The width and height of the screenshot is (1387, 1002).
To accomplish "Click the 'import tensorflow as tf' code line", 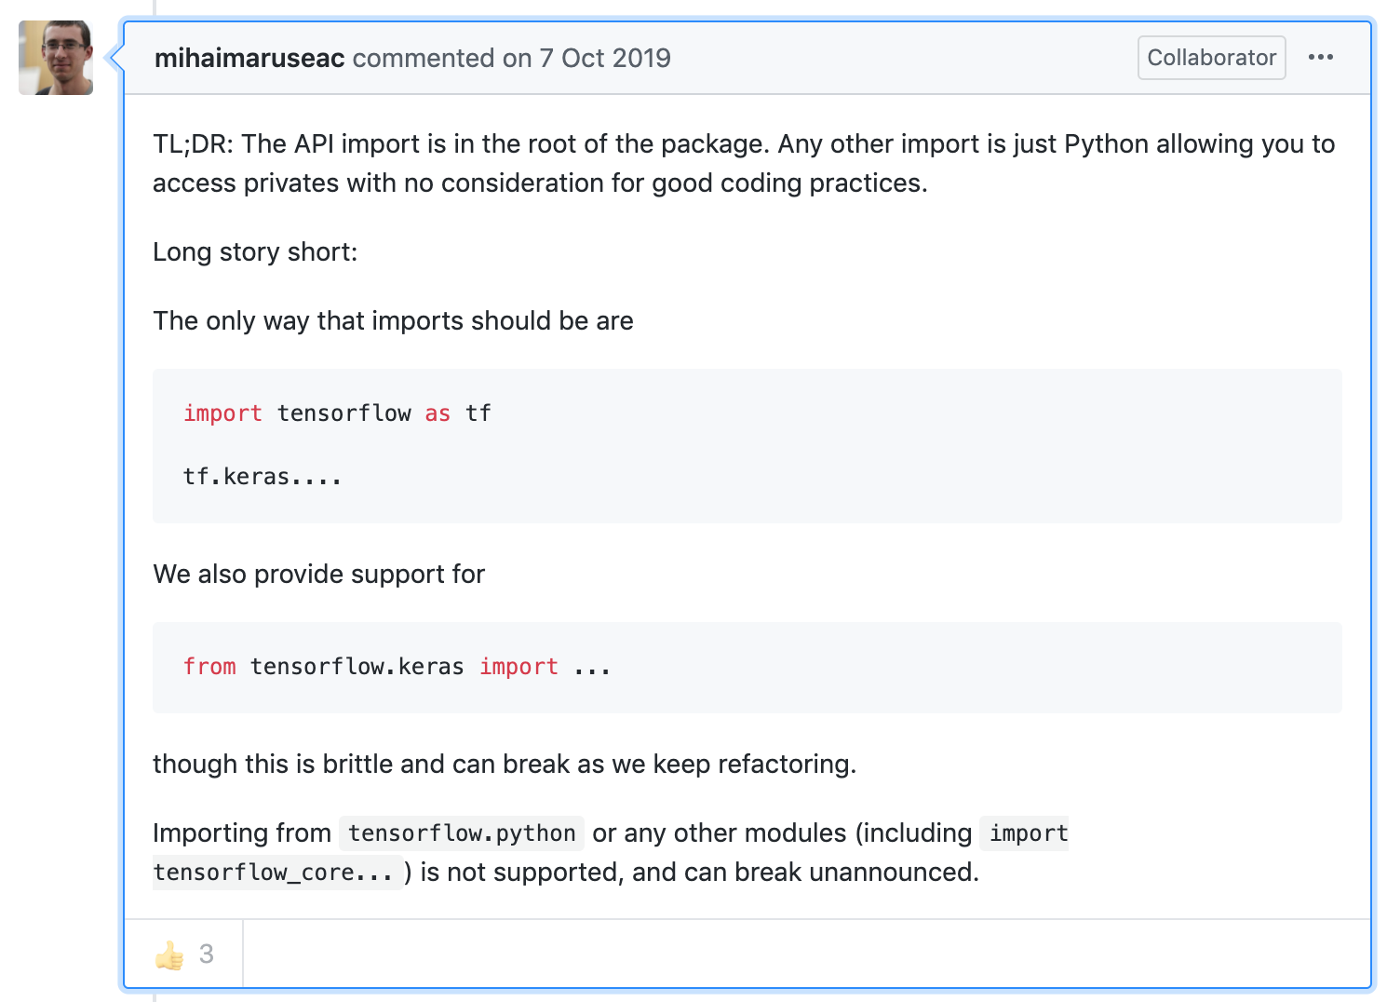I will (336, 413).
